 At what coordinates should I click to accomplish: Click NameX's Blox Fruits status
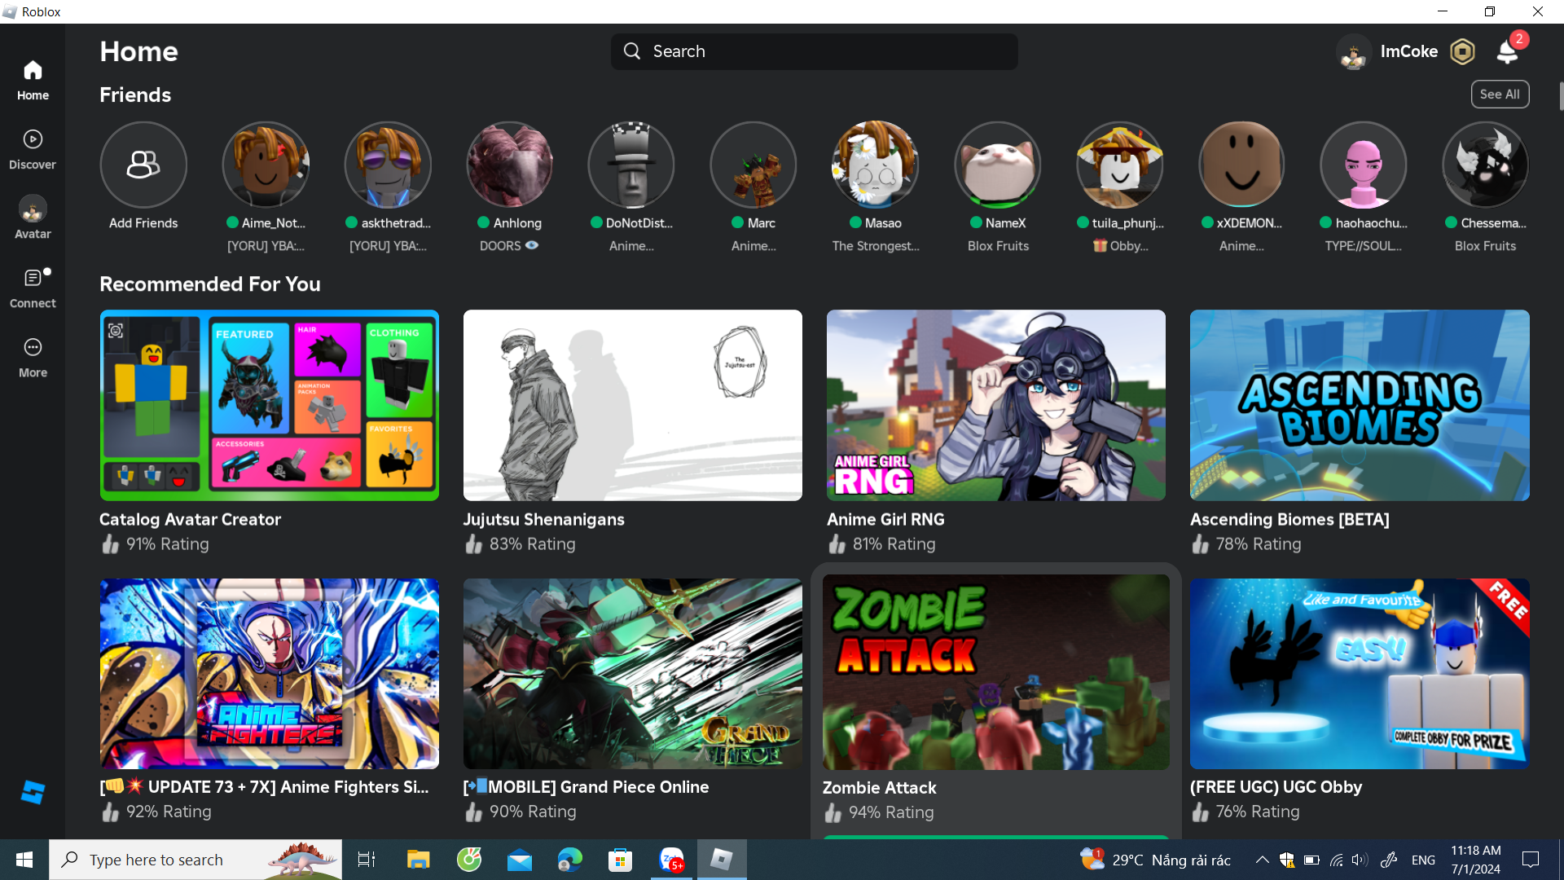tap(998, 245)
